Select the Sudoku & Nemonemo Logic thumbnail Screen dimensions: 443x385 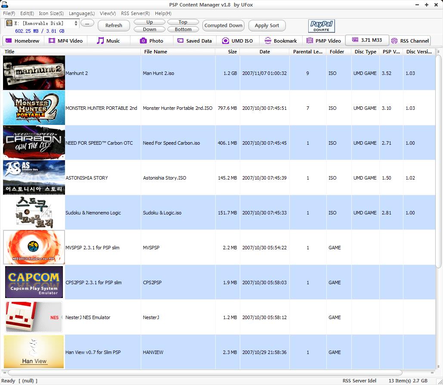(x=34, y=212)
